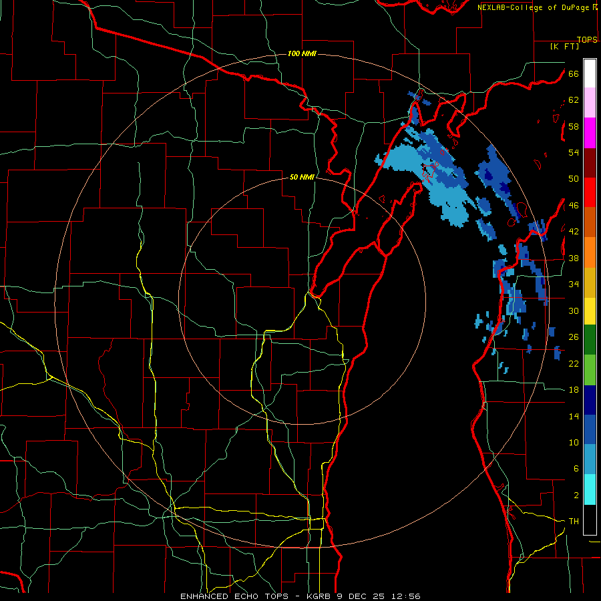Click the cyan legend swatch
This screenshot has height=601, width=601.
point(590,489)
